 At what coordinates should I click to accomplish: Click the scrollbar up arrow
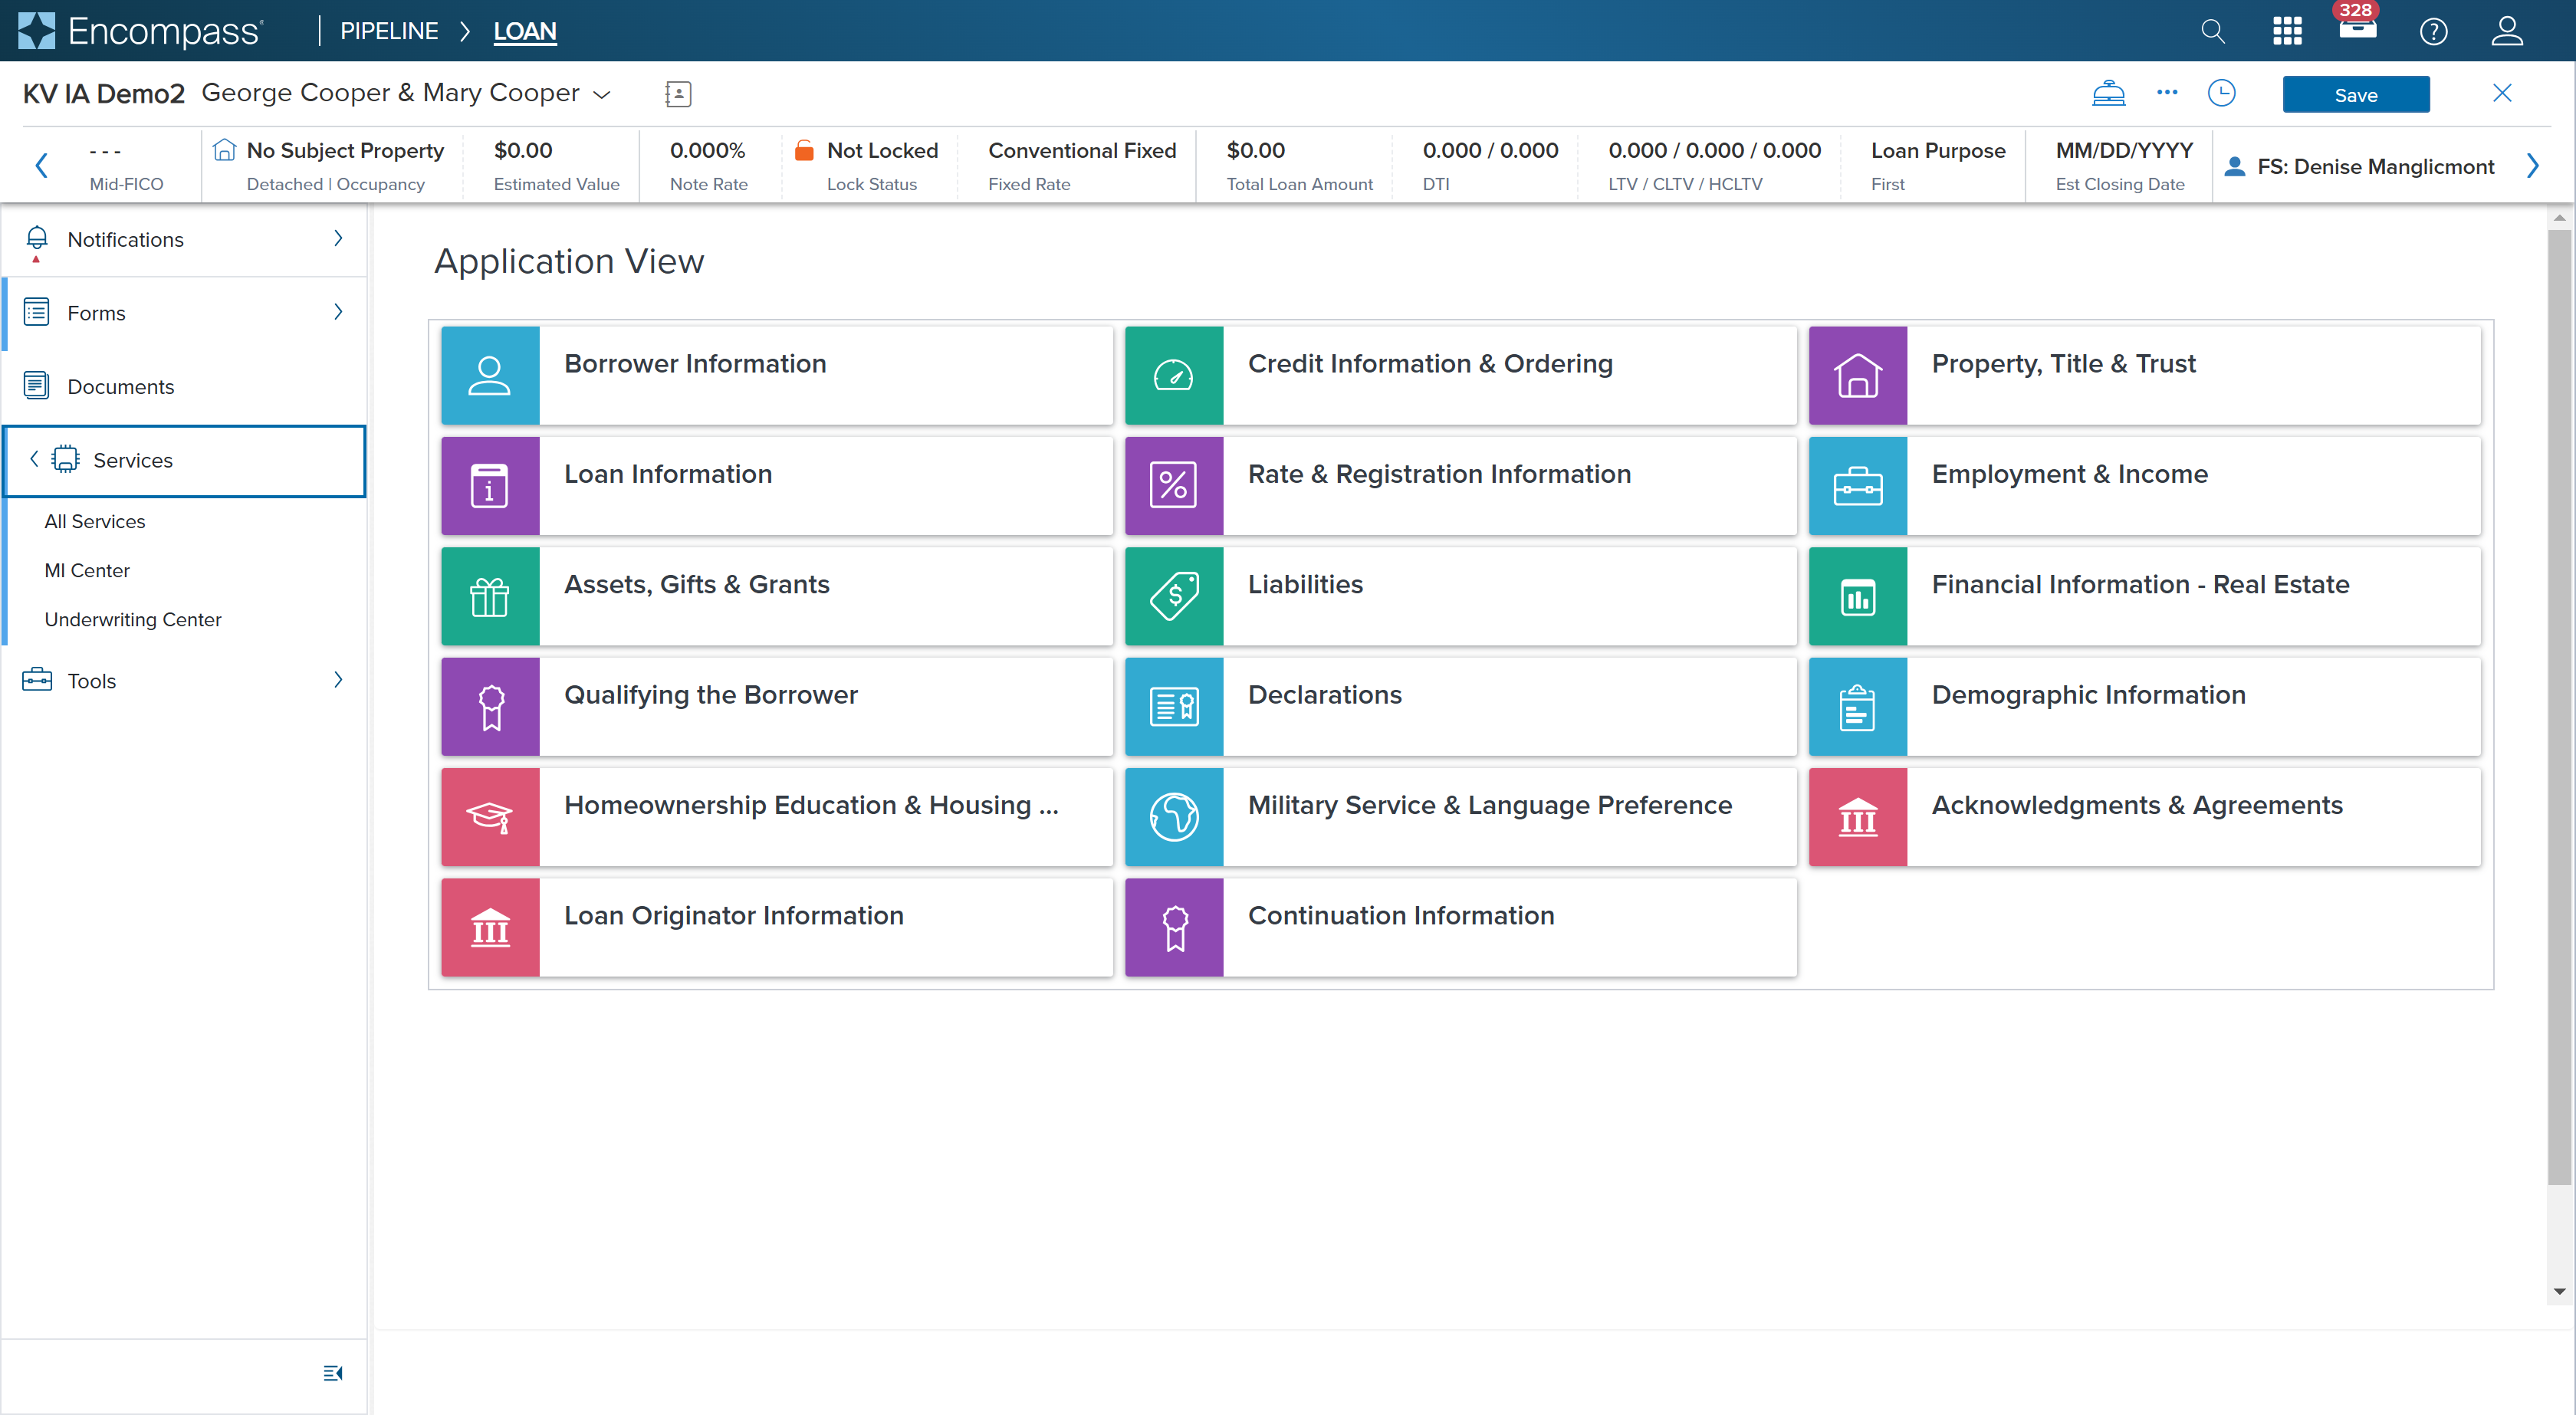(2559, 217)
